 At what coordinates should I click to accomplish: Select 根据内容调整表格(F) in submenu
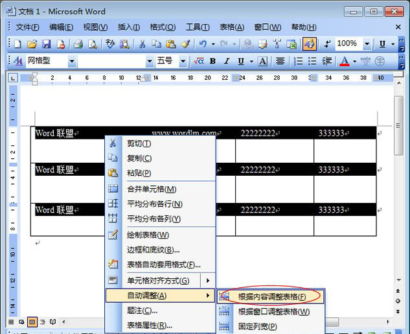pos(271,296)
